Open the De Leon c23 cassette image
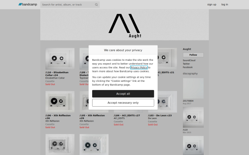249x155 pixels. click(x=167, y=102)
